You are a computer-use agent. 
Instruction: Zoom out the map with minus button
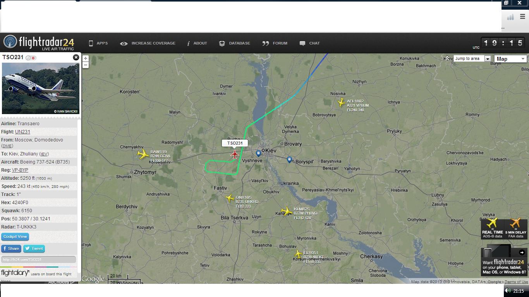pos(86,65)
